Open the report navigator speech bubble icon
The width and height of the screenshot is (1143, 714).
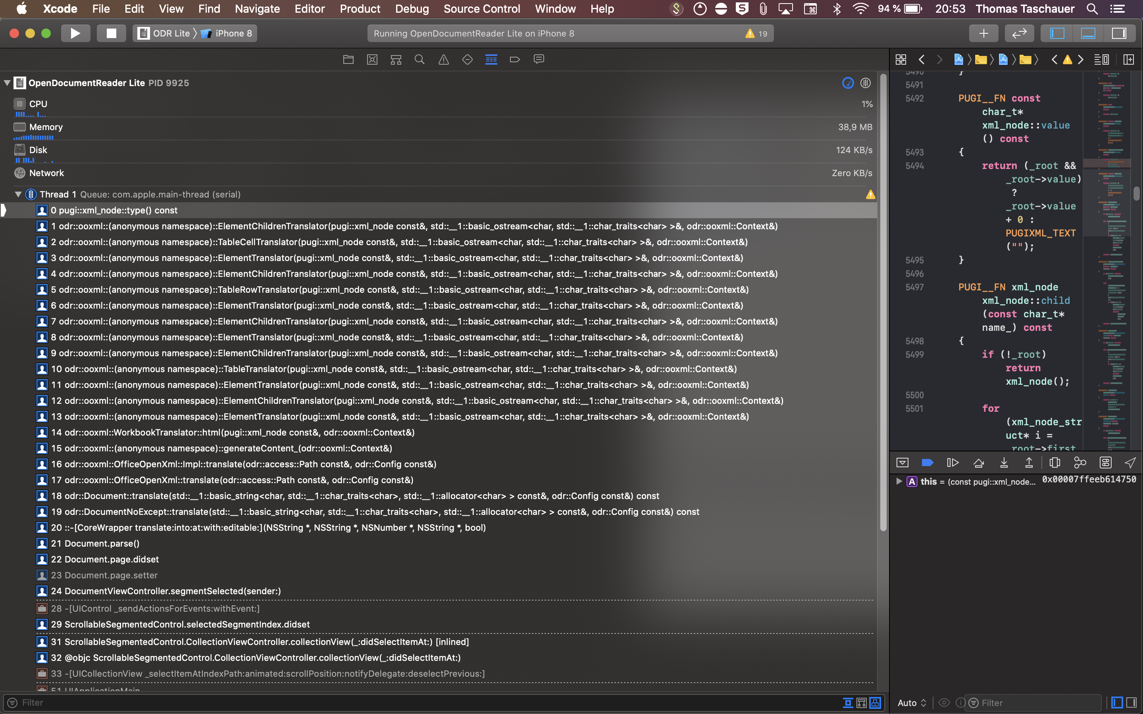point(539,59)
